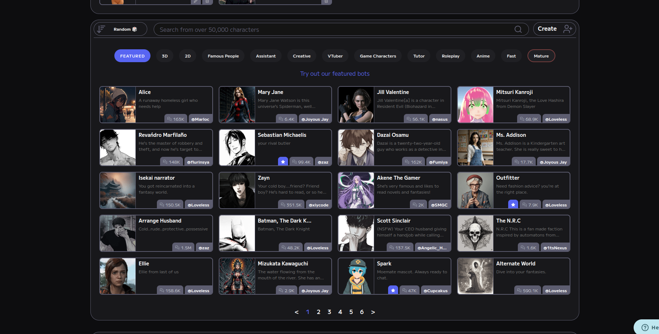Open creator @Angelic_H... profile link
Viewport: 659px width, 334px height.
[x=432, y=248]
